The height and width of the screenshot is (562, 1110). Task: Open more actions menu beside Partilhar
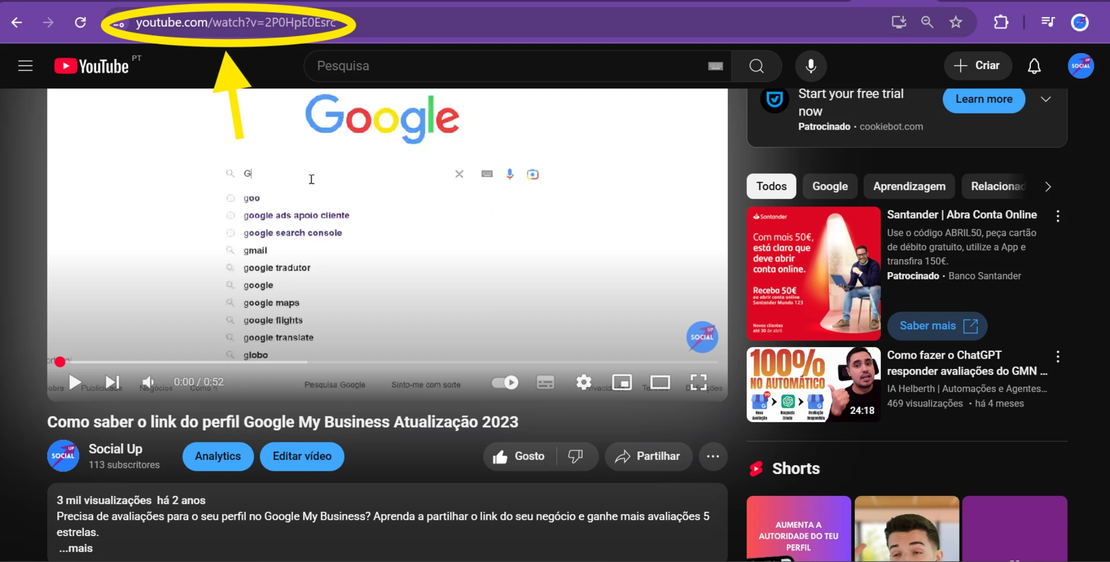(x=713, y=456)
